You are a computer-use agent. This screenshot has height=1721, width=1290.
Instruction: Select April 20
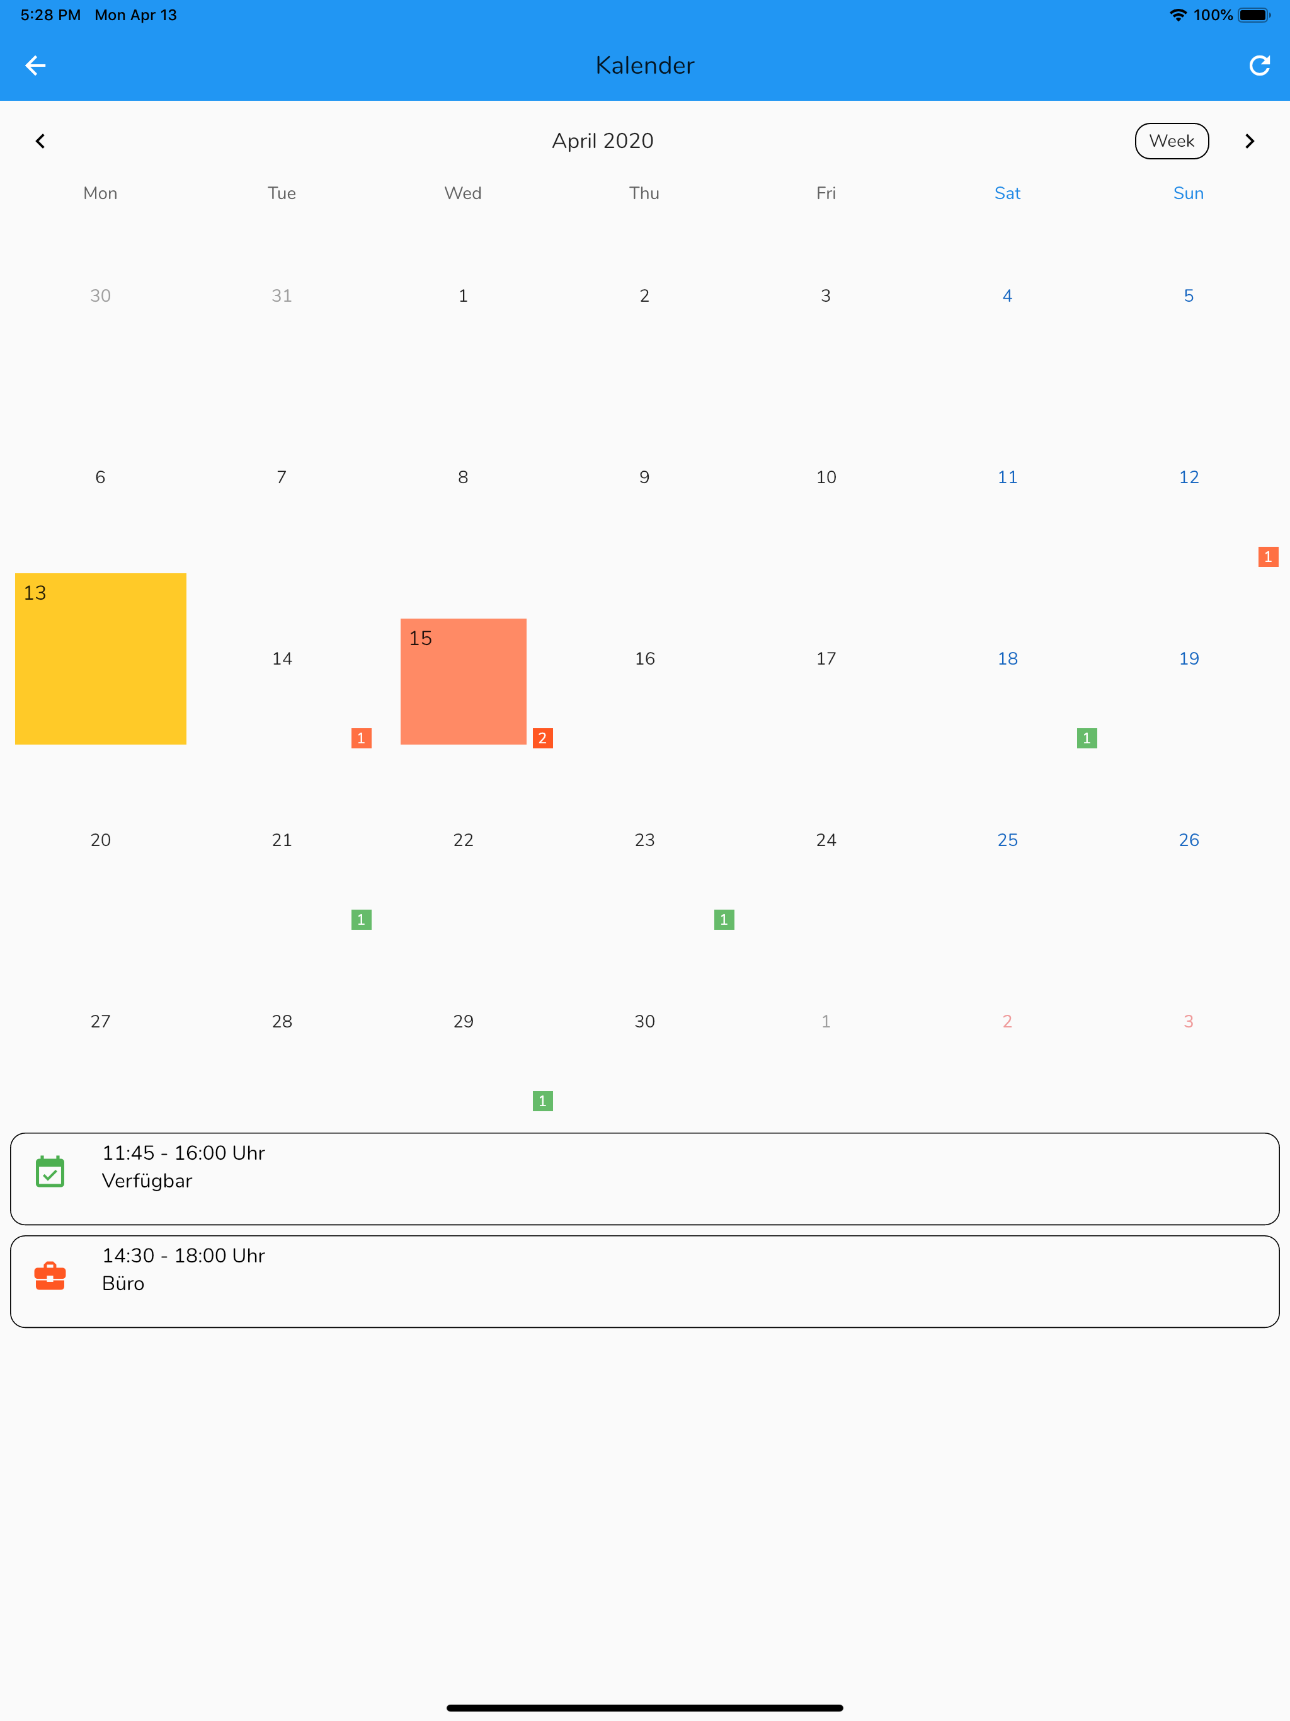[100, 840]
